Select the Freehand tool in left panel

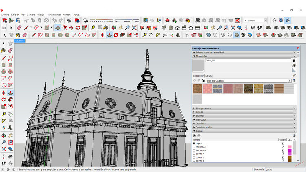tap(10, 58)
